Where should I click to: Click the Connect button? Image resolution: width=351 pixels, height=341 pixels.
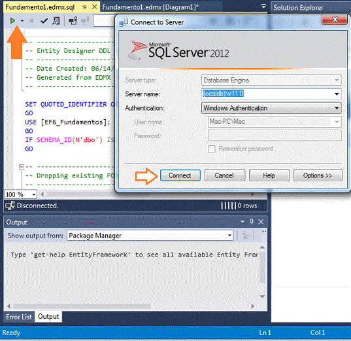180,175
